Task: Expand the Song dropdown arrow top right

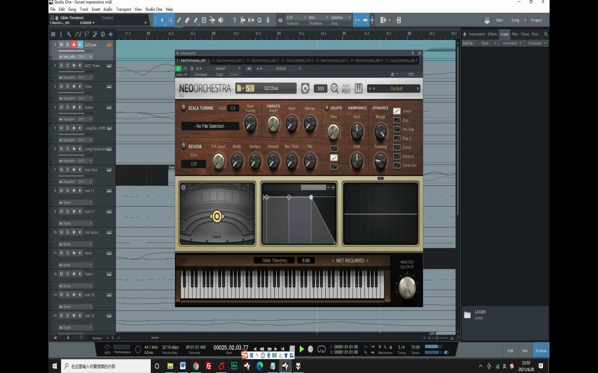Action: pyautogui.click(x=525, y=20)
